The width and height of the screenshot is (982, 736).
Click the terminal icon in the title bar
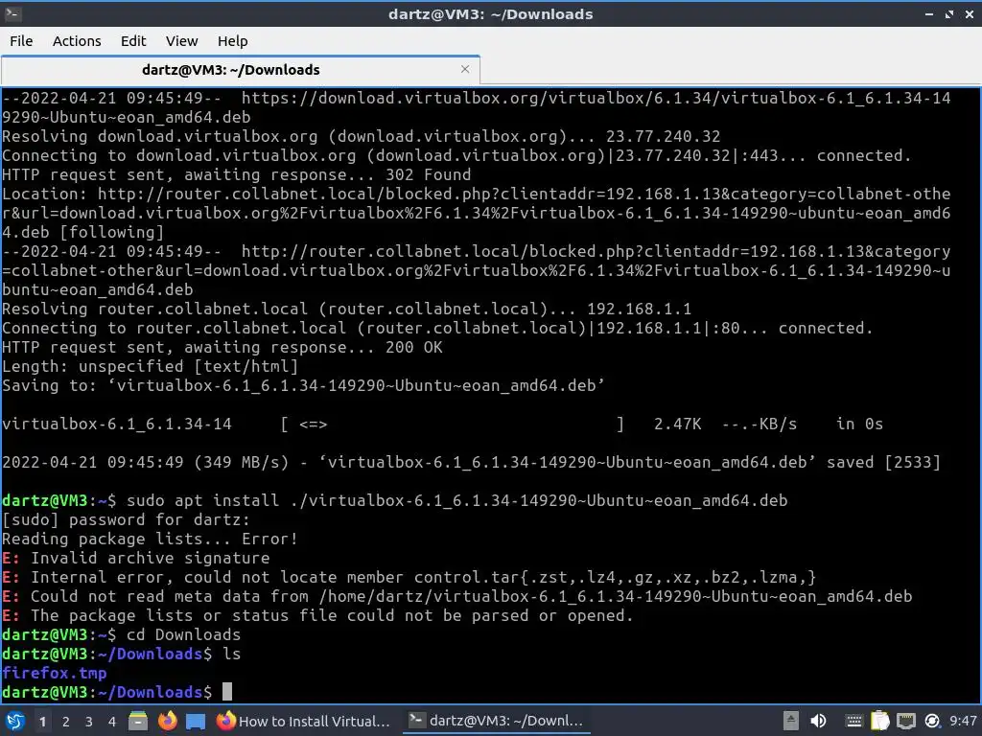pos(12,13)
